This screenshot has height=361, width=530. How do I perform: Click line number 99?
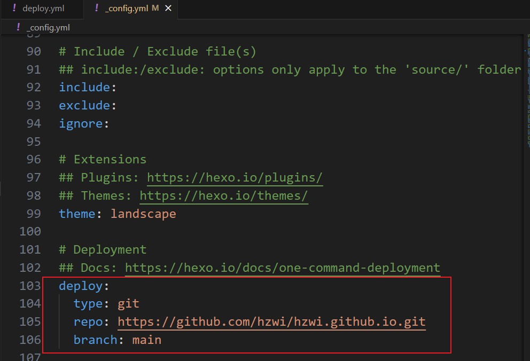34,214
